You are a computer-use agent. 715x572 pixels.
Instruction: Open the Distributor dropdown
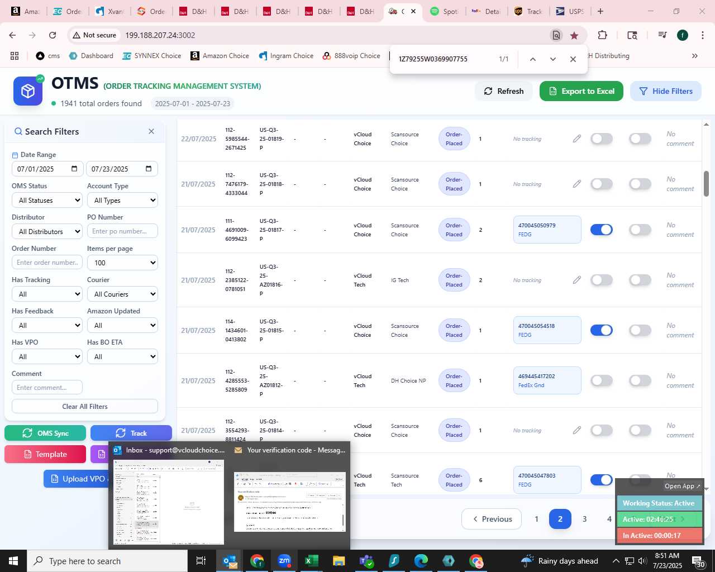point(47,231)
